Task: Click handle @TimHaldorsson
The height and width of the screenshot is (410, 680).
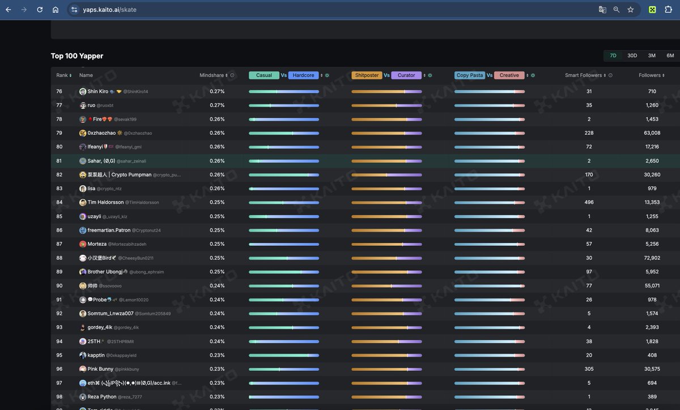Action: (x=142, y=203)
